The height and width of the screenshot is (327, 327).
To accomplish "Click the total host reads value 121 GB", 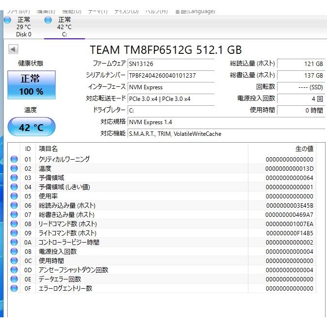I will 301,64.
